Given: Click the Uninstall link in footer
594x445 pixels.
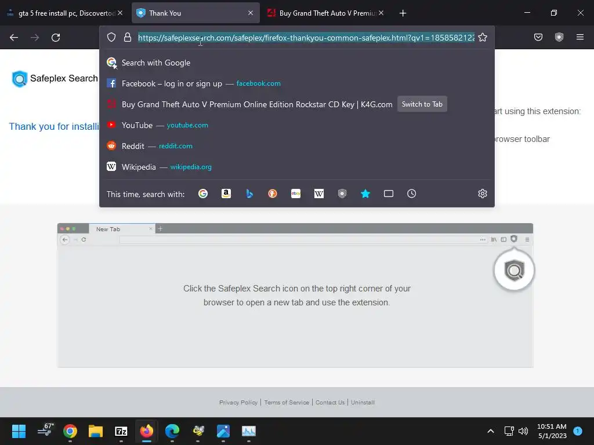Looking at the screenshot, I should 363,402.
